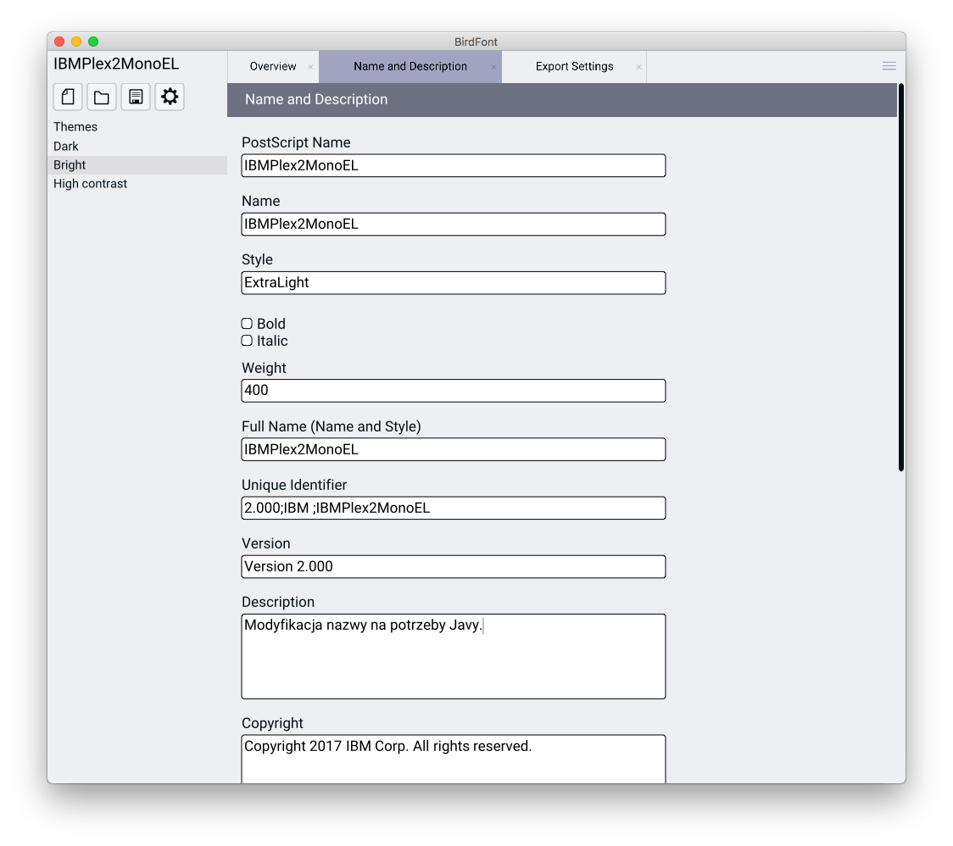
Task: Click the Style field containing ExtraLight
Action: [x=453, y=283]
